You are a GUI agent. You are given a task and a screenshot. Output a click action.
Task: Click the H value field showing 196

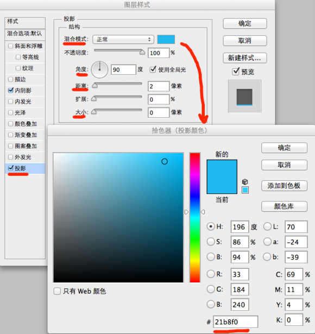pyautogui.click(x=240, y=226)
